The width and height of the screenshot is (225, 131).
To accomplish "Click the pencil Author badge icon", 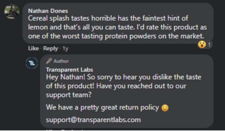I will pyautogui.click(x=49, y=61).
